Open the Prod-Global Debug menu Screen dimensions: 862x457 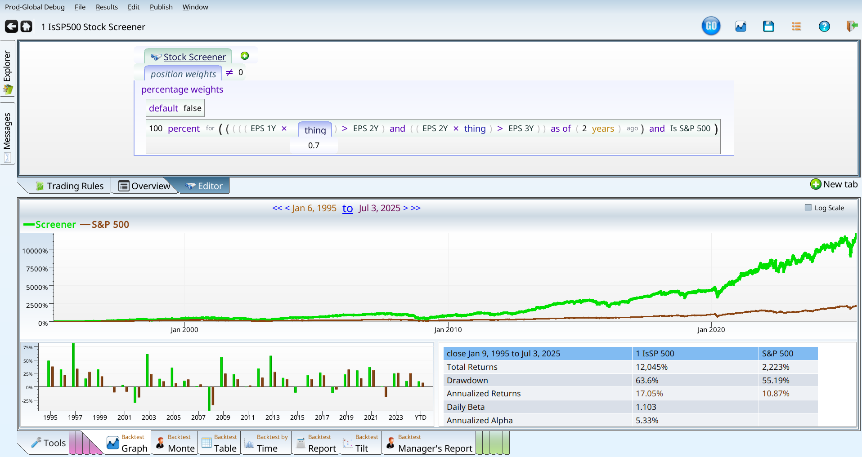click(x=35, y=7)
